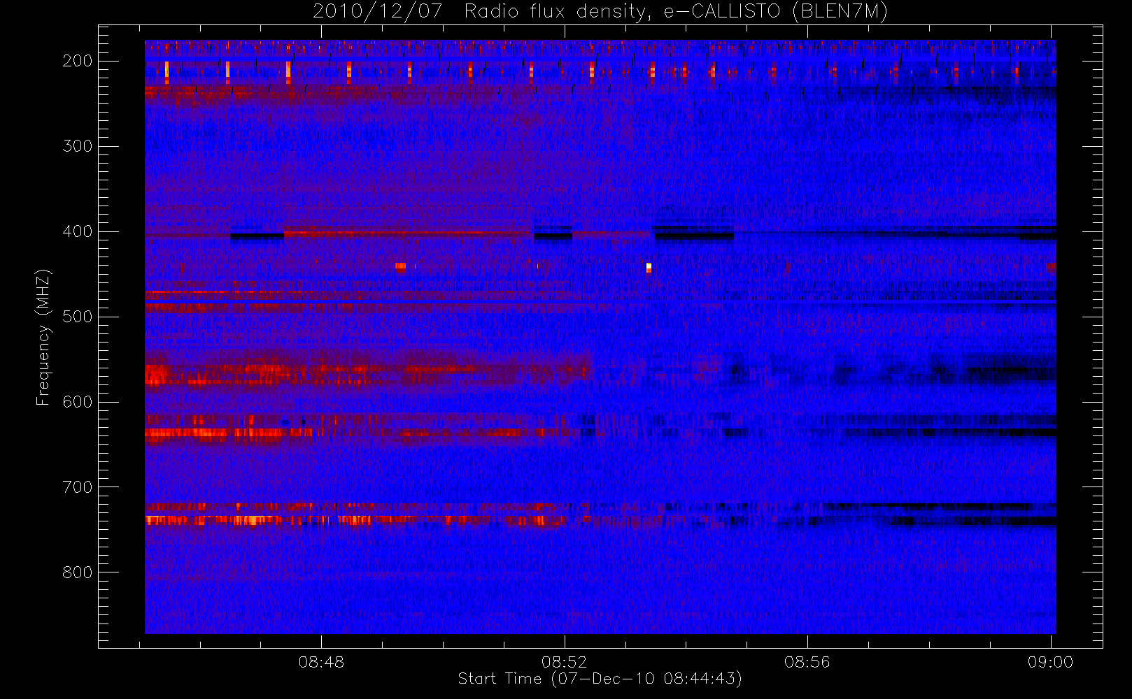Click the 08:52 time tick label
Image resolution: width=1132 pixels, height=699 pixels.
pos(565,662)
